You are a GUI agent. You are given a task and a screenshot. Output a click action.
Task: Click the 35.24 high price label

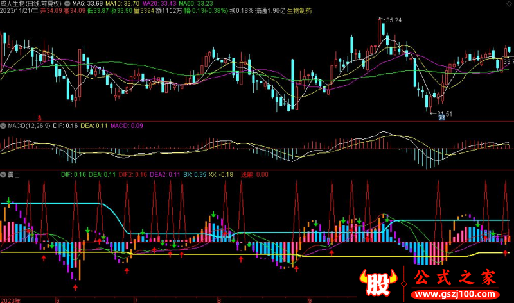(394, 20)
